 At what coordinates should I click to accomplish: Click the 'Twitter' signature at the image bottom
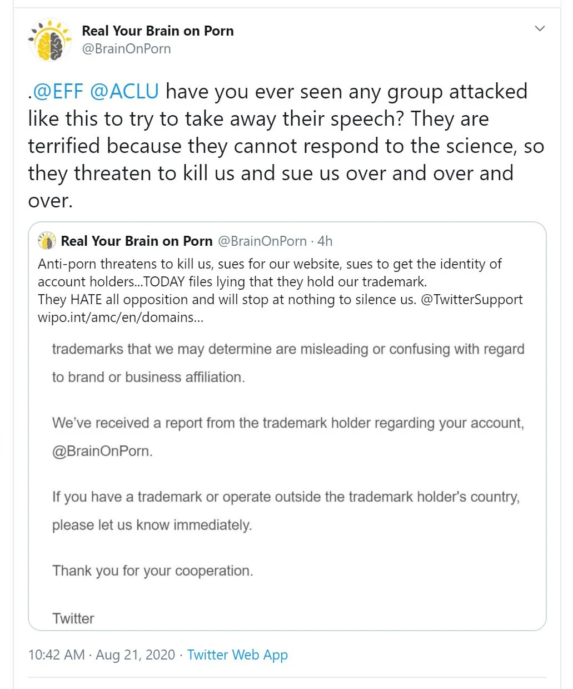73,618
